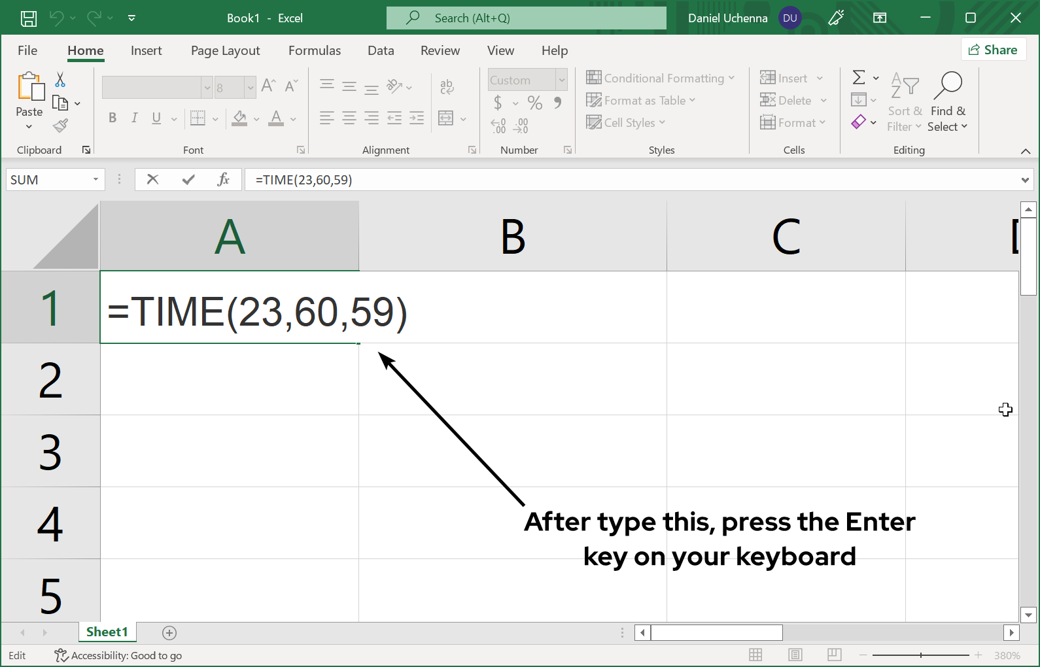Click the Cut scissors icon
Screen dimensions: 1040x667
pyautogui.click(x=60, y=80)
